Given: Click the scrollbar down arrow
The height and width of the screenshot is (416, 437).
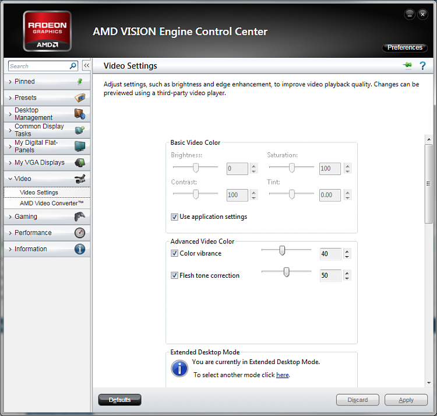Looking at the screenshot, I should (429, 383).
